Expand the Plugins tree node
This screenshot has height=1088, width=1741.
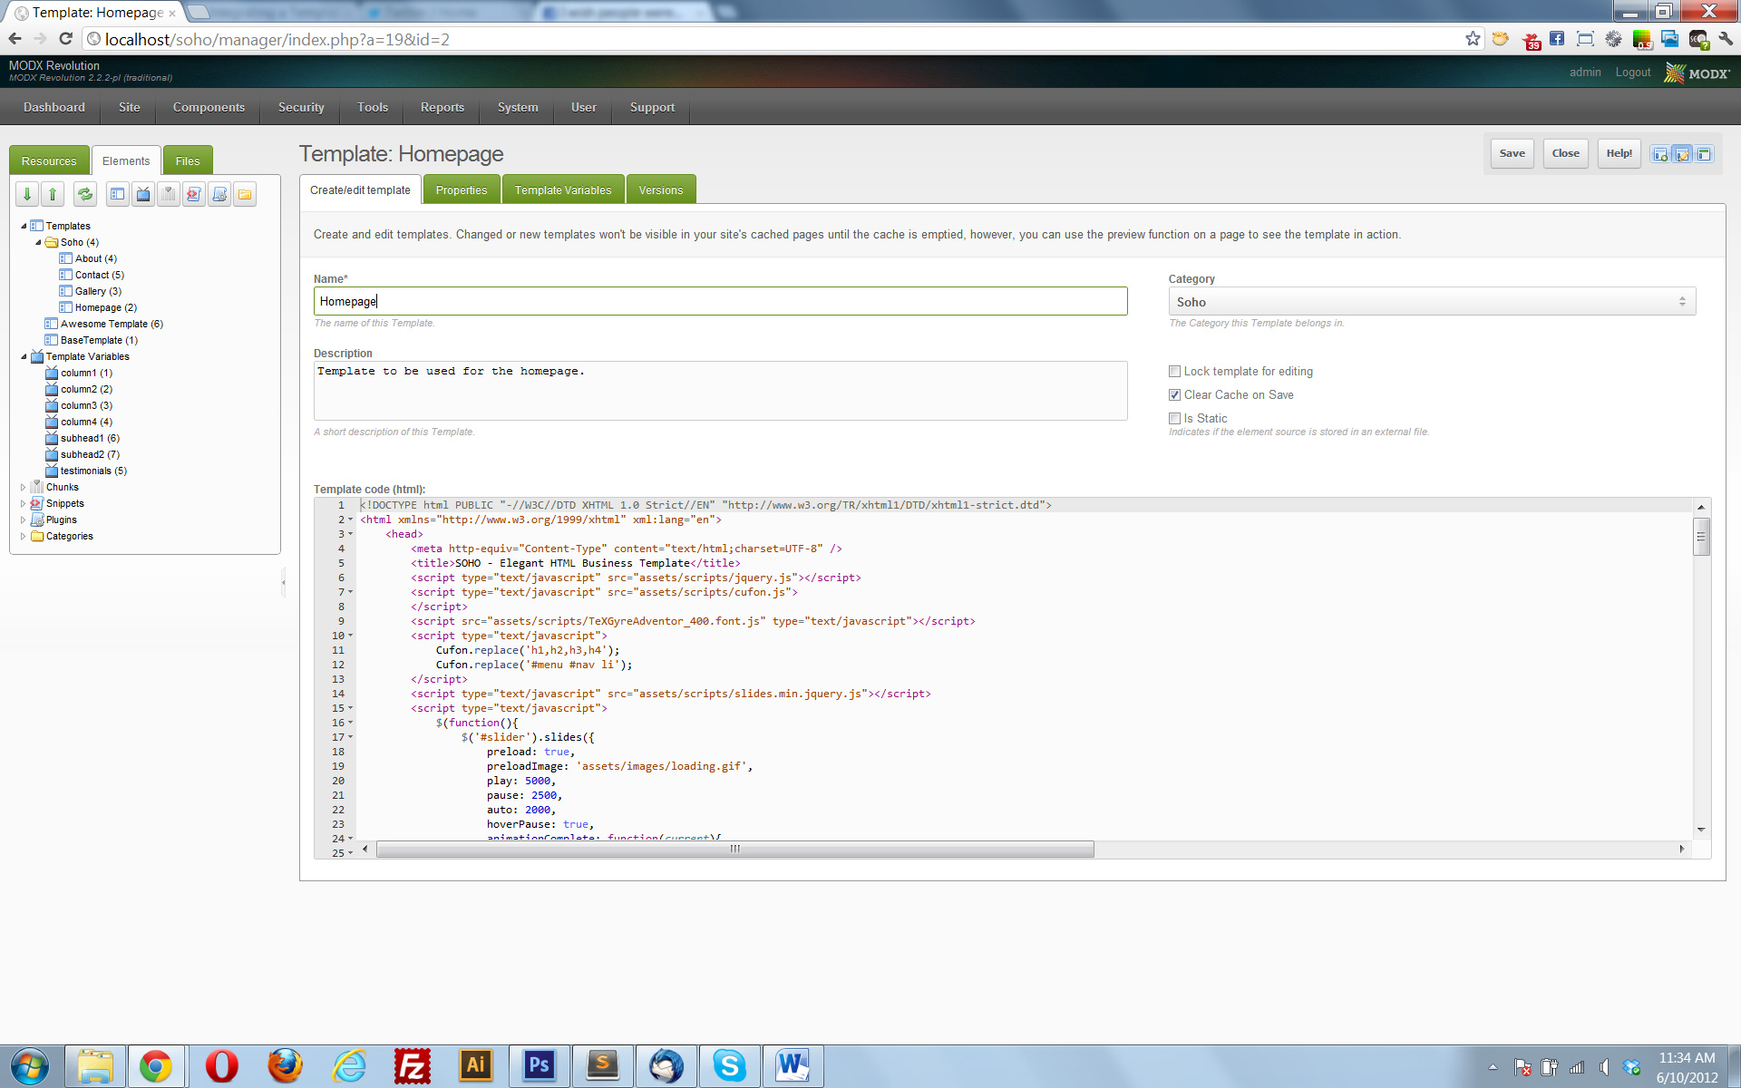click(24, 520)
